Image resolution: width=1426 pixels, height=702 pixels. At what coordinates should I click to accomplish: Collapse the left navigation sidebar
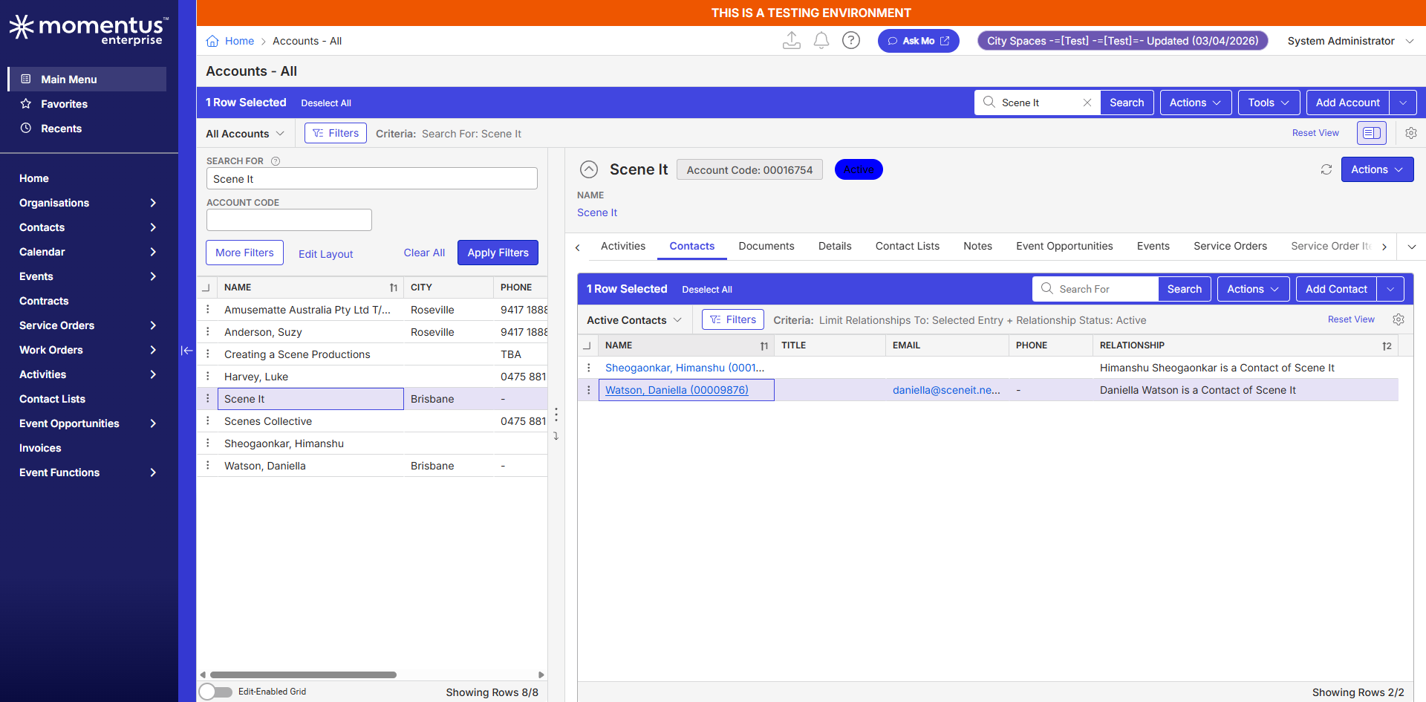pyautogui.click(x=186, y=351)
